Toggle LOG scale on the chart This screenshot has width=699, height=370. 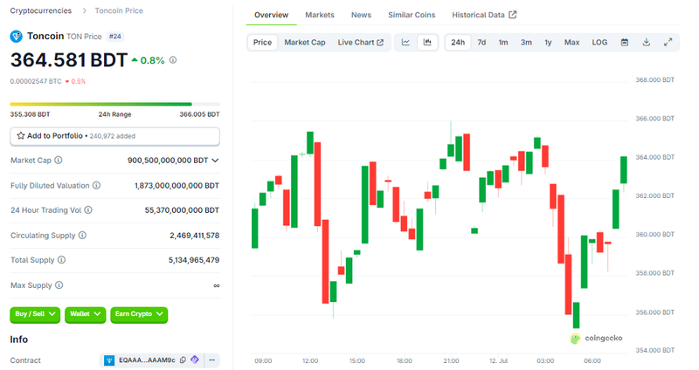tap(599, 42)
